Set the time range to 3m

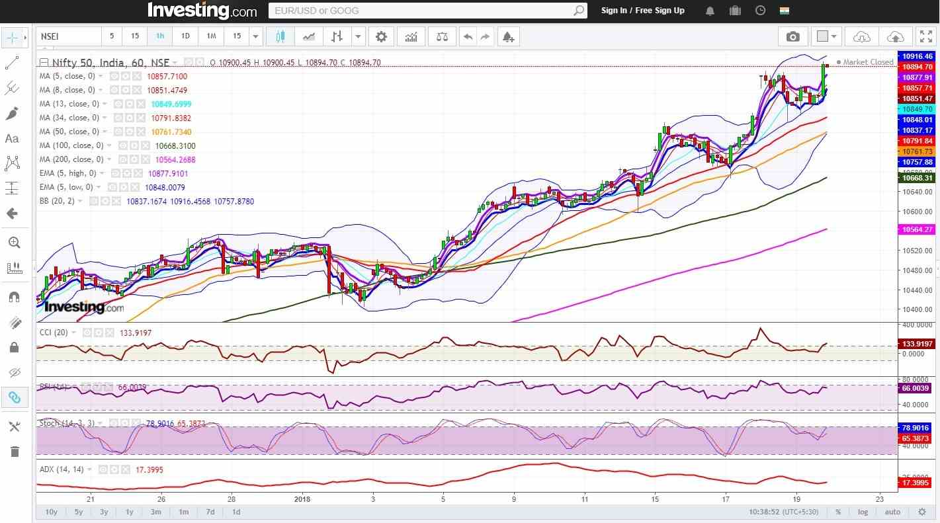[x=155, y=512]
